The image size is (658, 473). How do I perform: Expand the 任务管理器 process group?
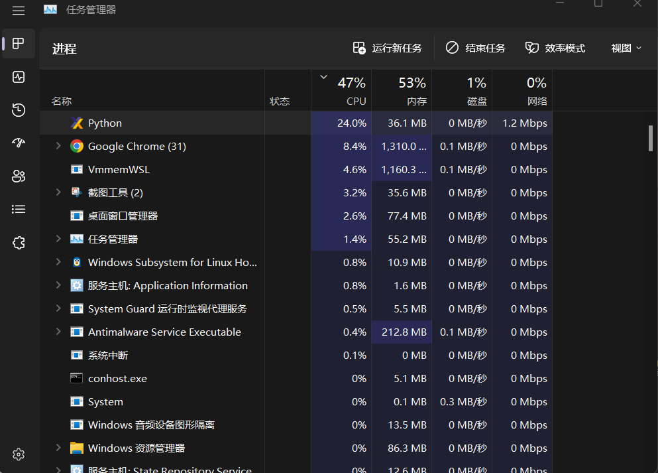(58, 239)
